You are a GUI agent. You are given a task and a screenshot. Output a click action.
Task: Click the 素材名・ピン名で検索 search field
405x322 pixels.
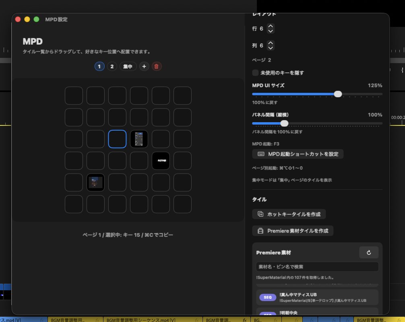coord(317,267)
